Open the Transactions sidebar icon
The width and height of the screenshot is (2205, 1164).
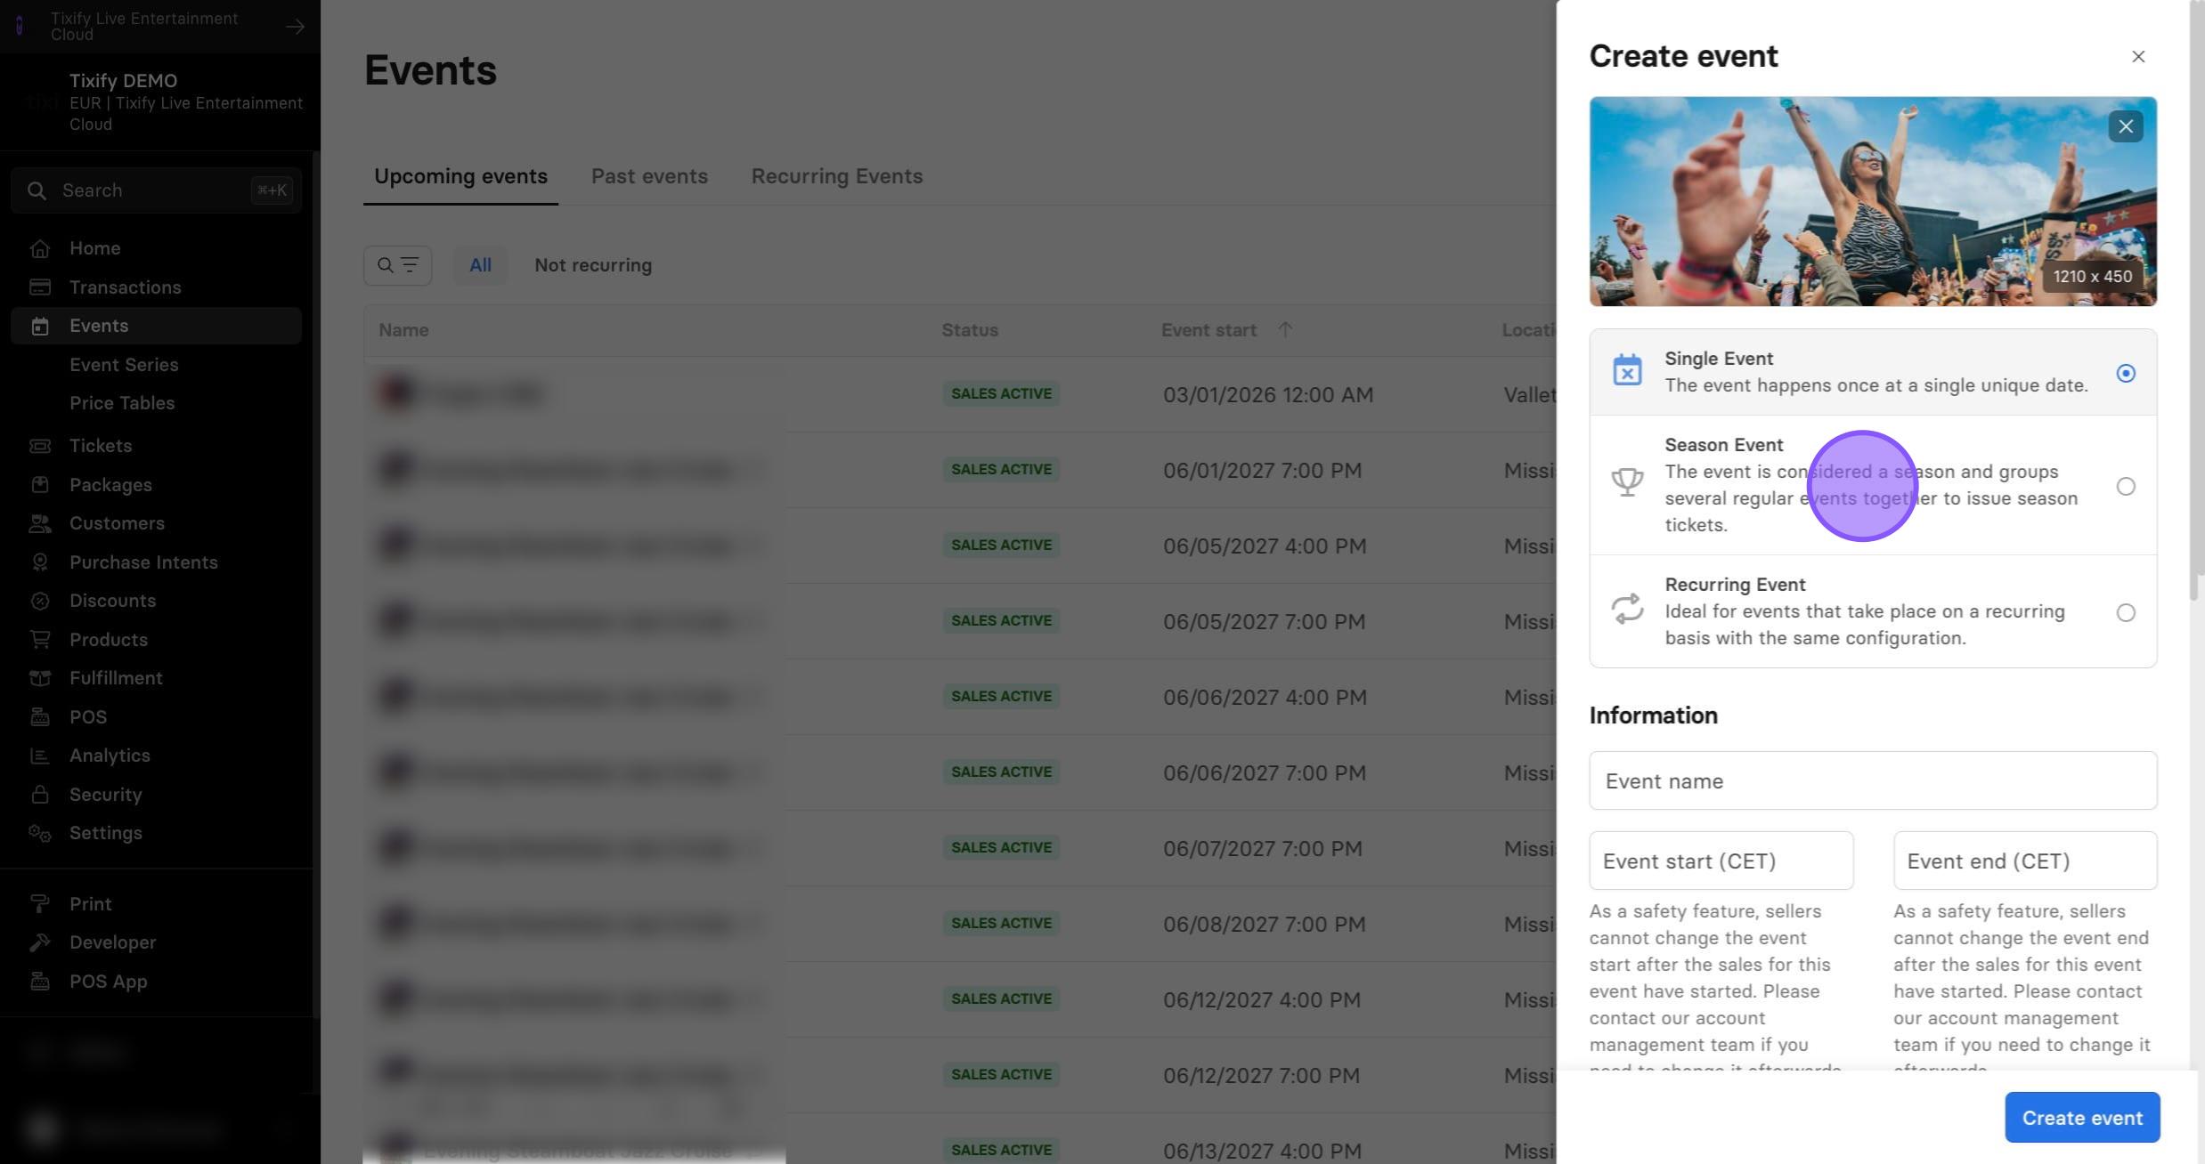pos(39,287)
